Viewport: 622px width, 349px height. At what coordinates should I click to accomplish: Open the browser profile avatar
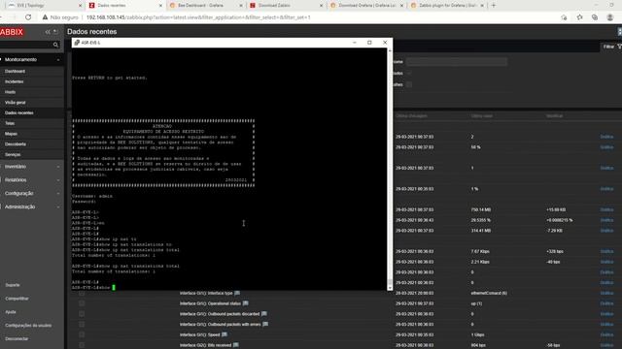(610, 17)
